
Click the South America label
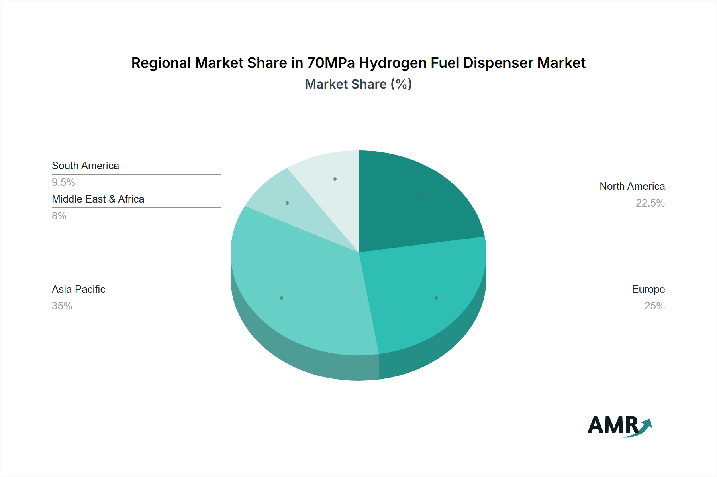click(x=85, y=166)
